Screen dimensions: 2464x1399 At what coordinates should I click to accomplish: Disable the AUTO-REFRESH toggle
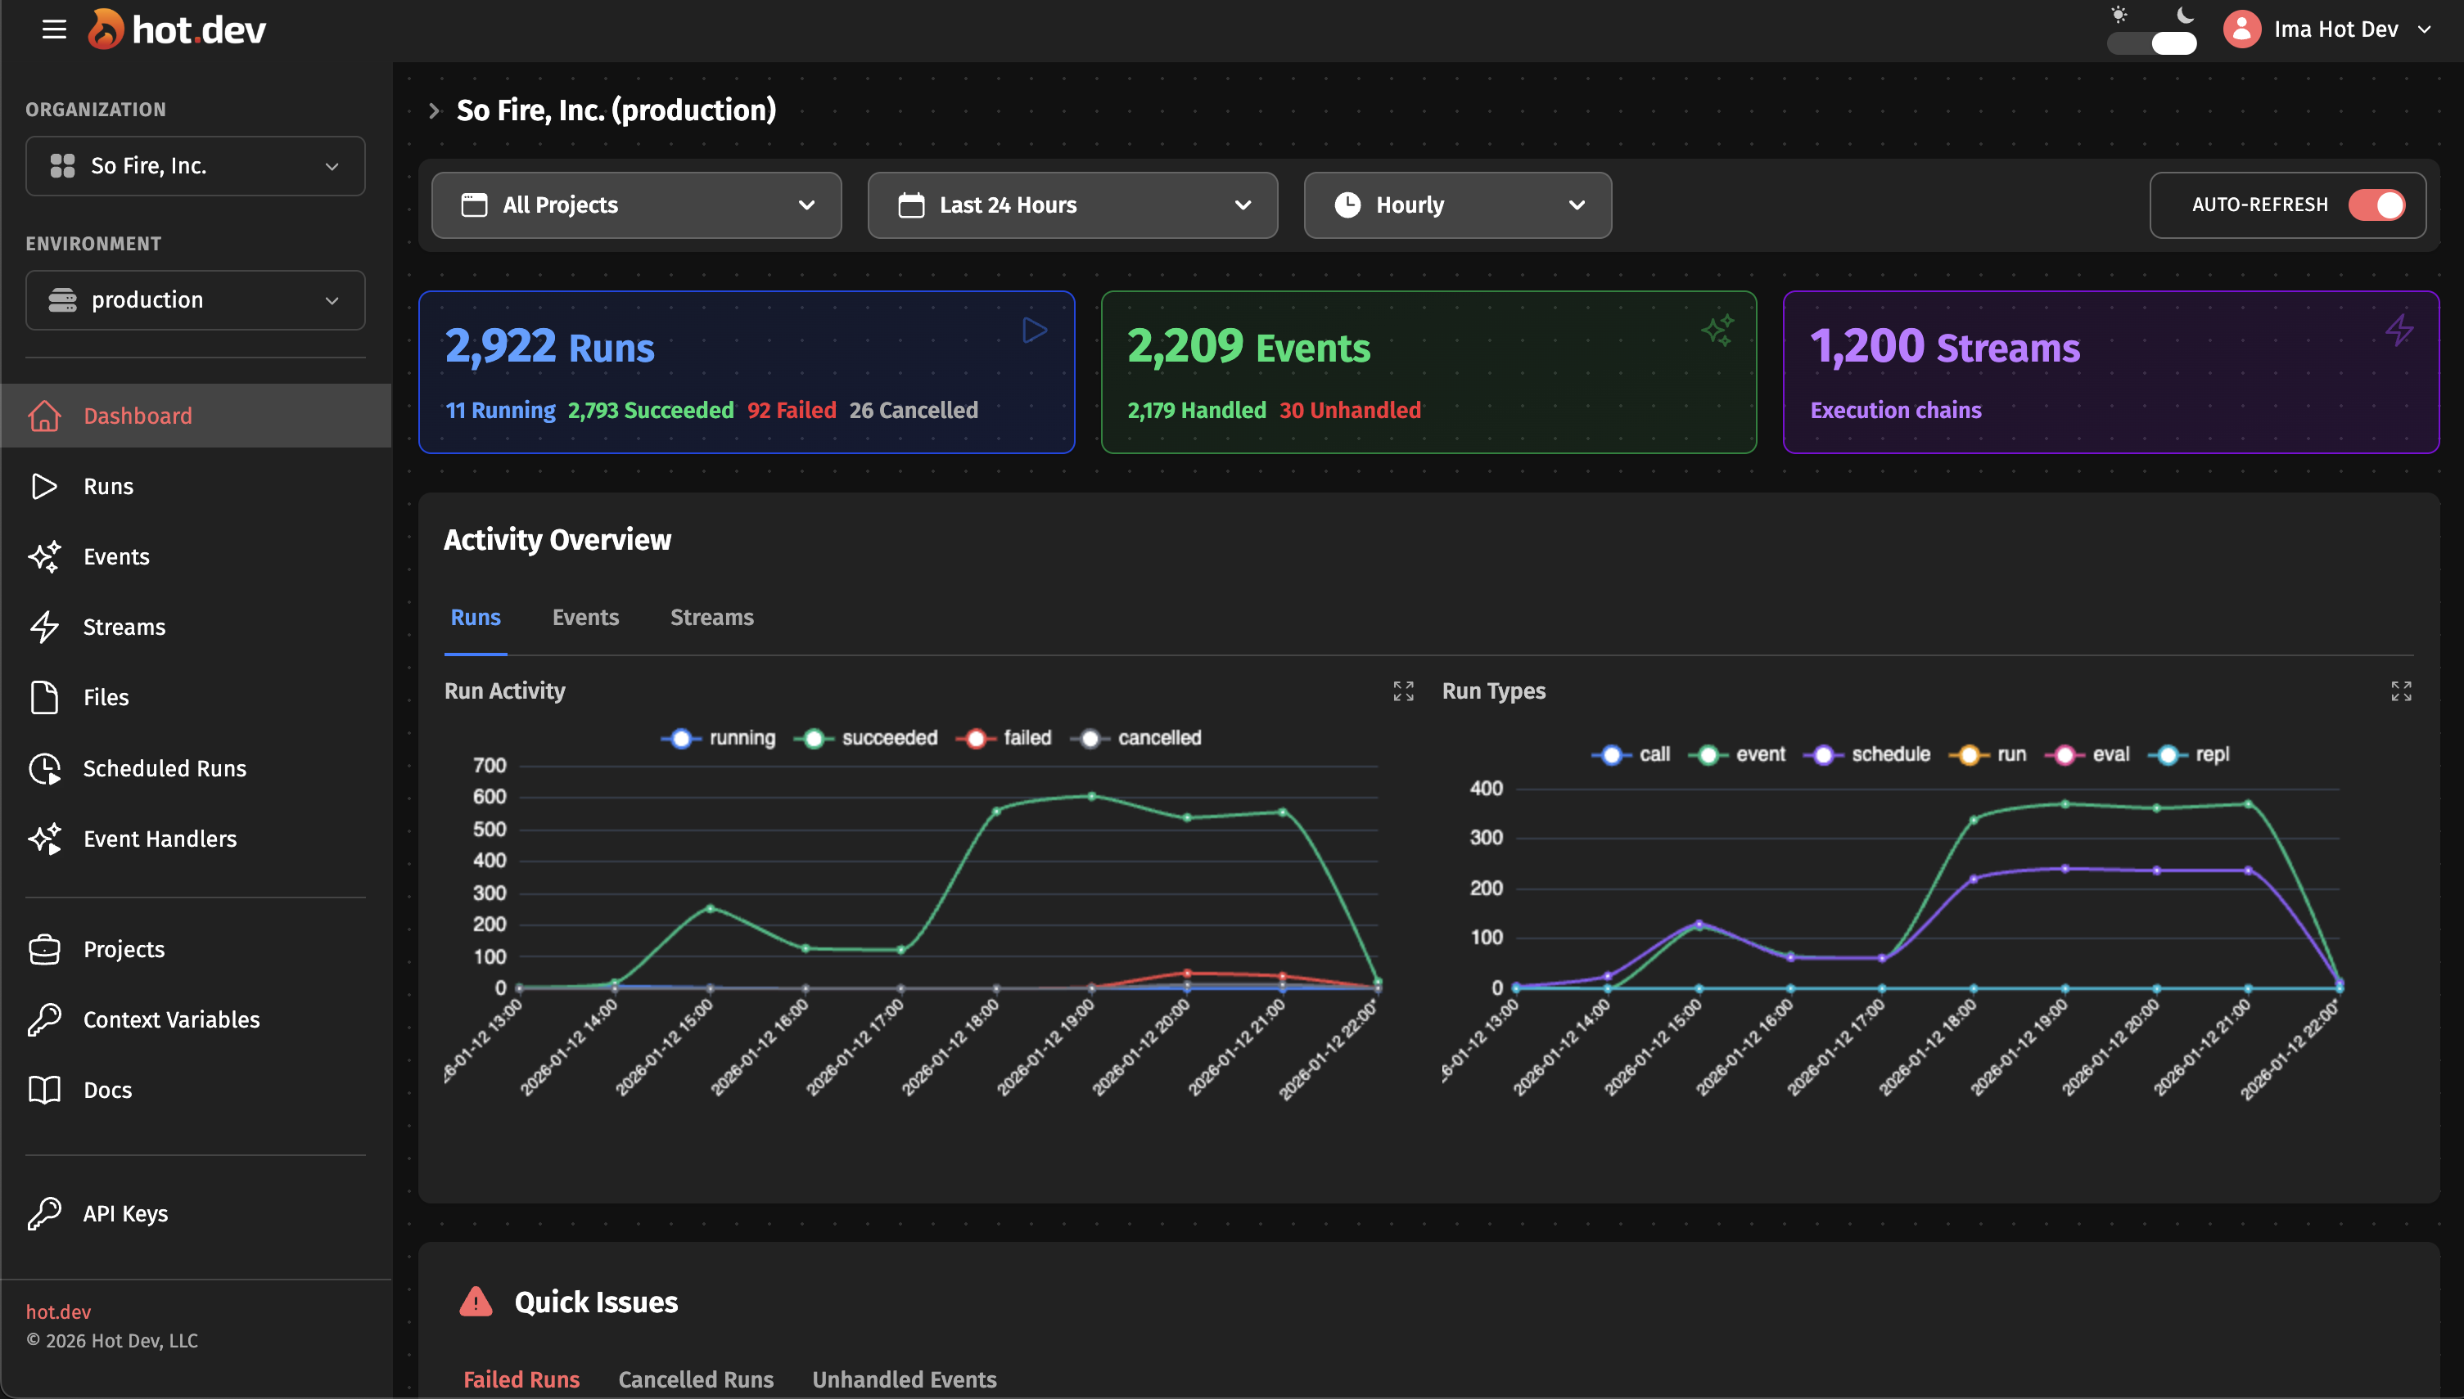click(x=2376, y=205)
